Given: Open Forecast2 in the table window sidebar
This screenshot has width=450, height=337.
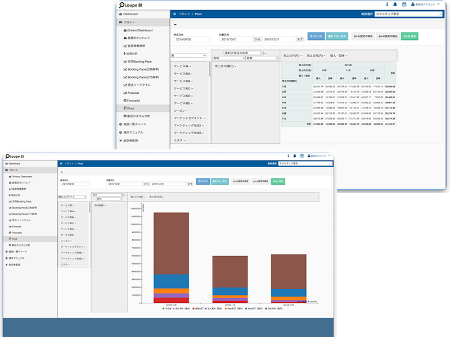Looking at the screenshot, I should [134, 100].
